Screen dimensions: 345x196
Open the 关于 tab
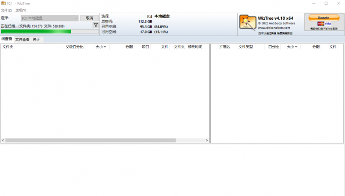pos(37,39)
